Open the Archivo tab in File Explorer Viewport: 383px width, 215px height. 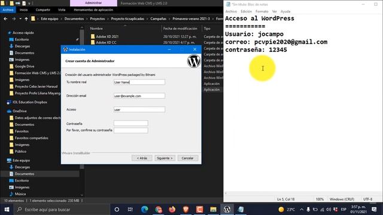8,10
